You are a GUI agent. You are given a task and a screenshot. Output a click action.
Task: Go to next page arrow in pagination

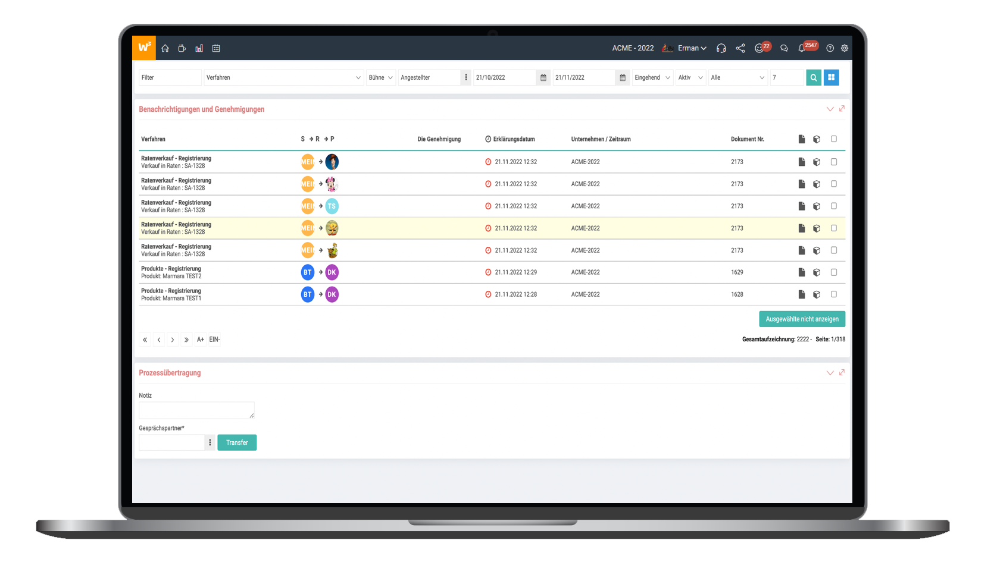coord(173,340)
